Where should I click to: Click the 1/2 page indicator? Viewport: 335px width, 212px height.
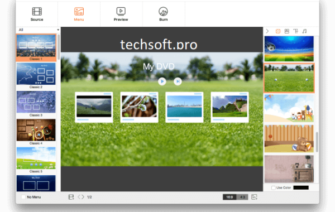(x=89, y=197)
